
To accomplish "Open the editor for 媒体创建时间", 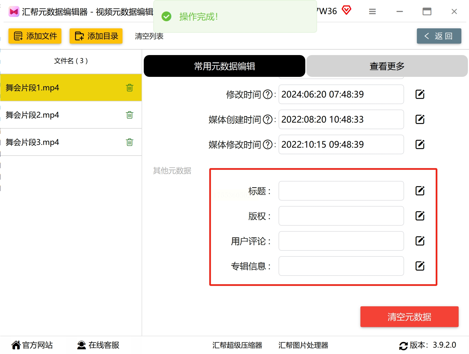I will click(420, 119).
